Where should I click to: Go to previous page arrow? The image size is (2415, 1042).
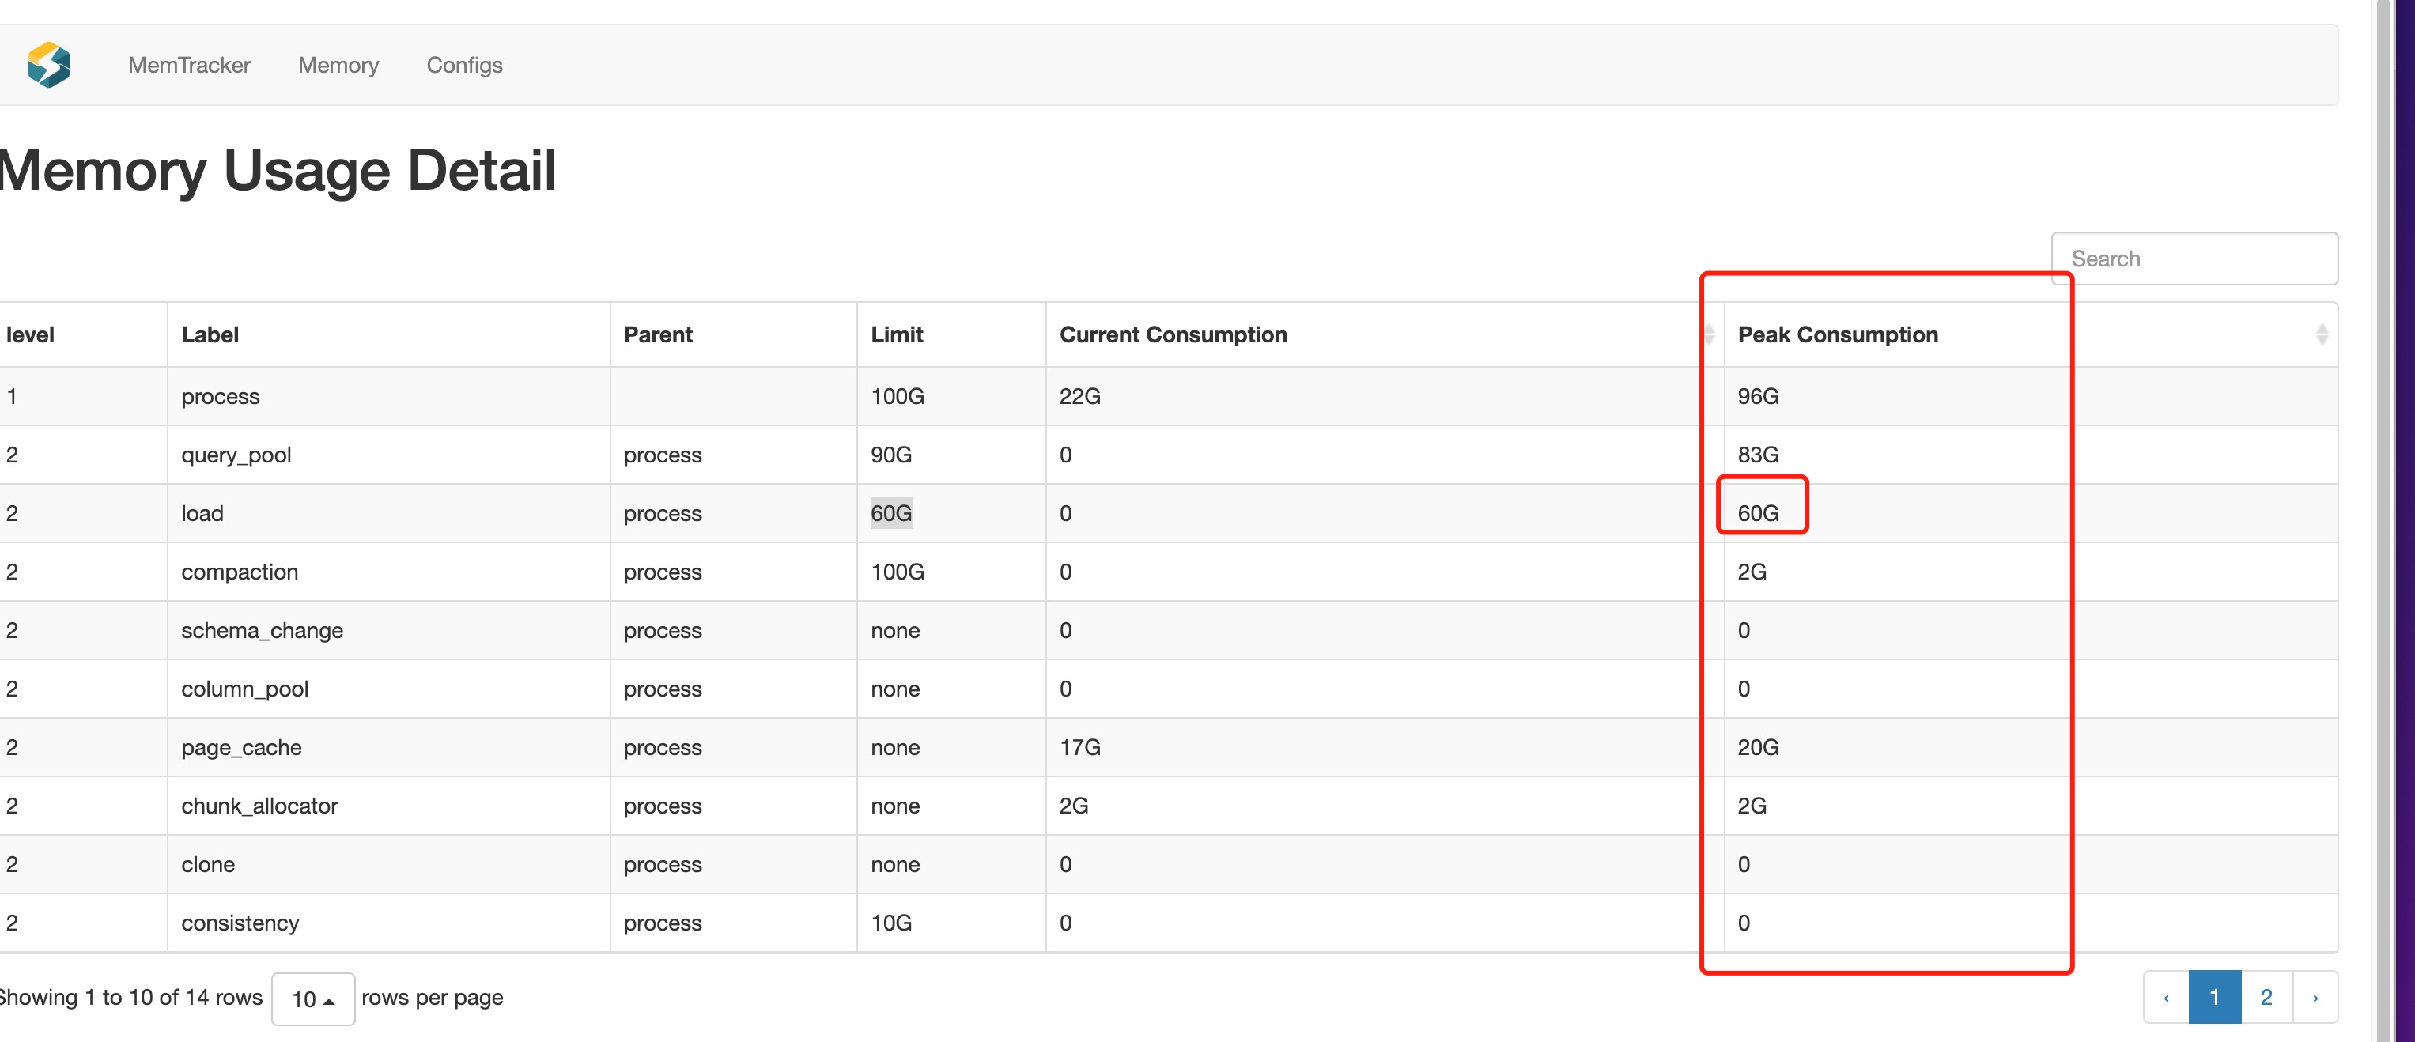coord(2167,998)
